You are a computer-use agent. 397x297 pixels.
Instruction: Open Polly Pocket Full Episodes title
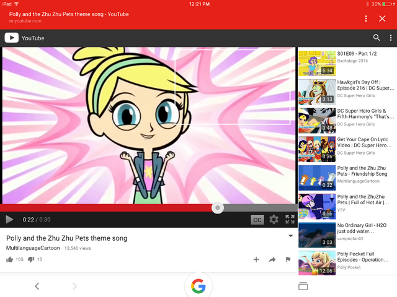[362, 257]
